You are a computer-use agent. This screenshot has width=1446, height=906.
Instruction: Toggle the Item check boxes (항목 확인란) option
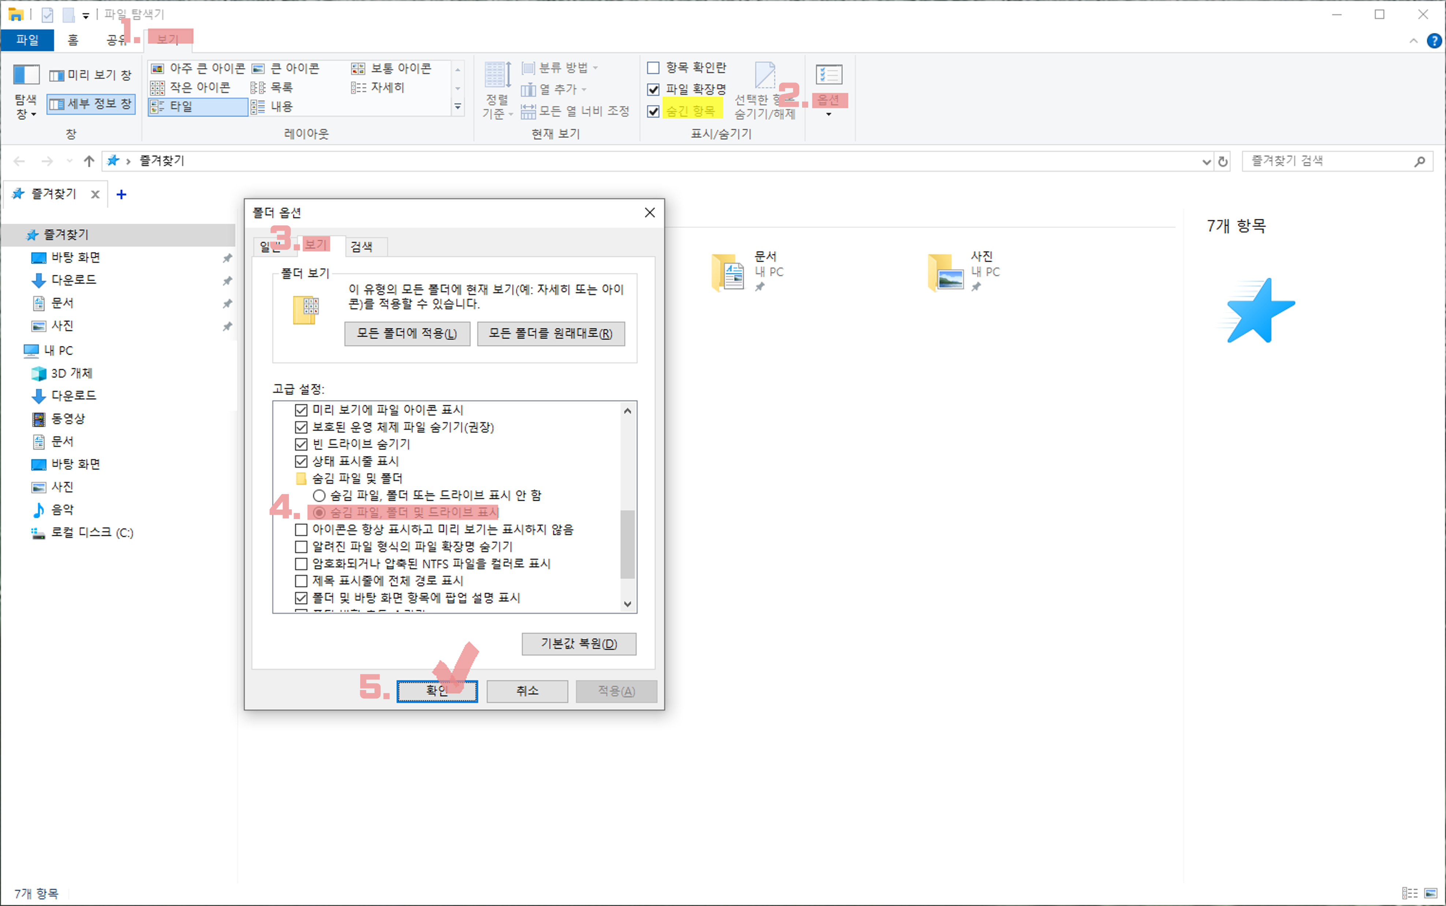pos(653,68)
